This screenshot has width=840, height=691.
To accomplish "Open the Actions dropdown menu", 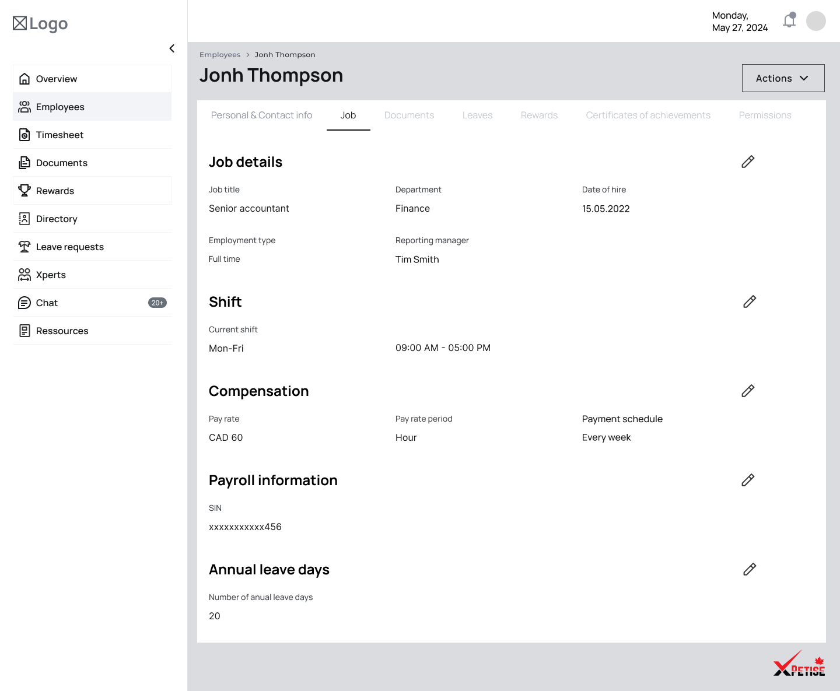I will click(783, 78).
